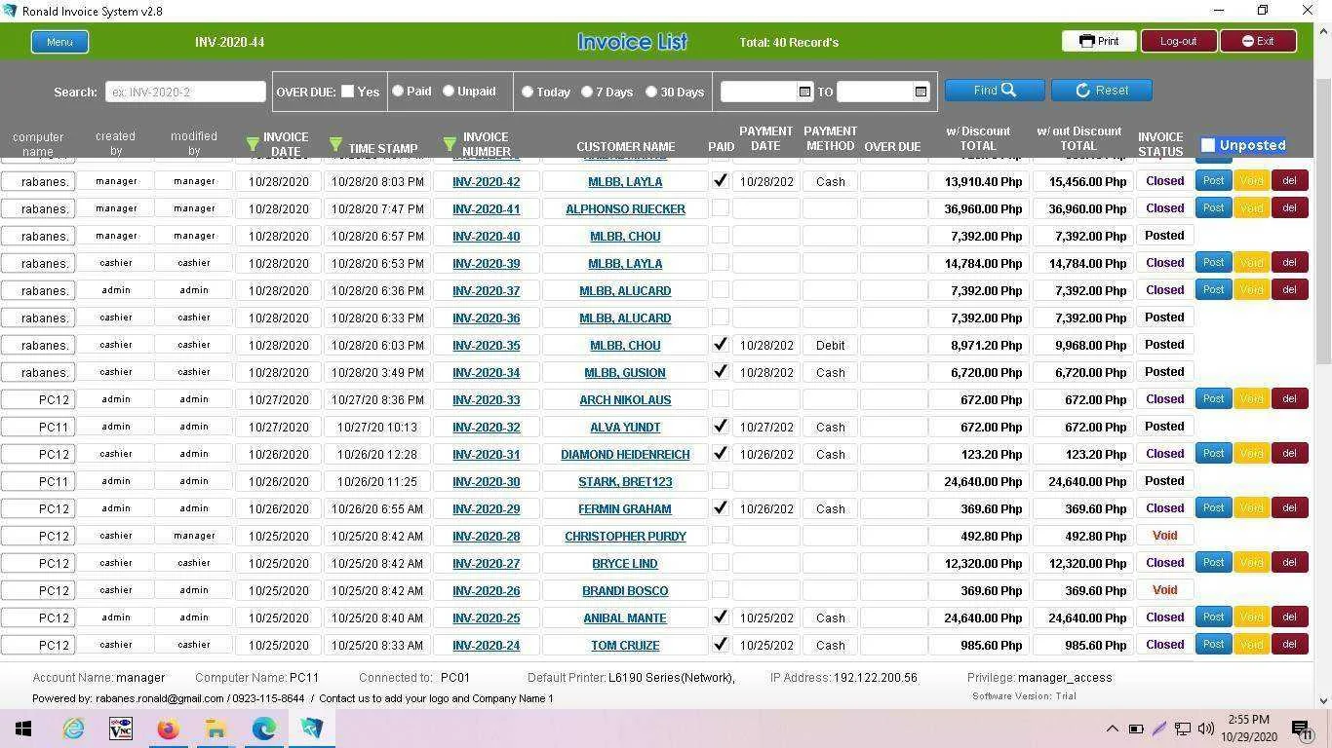Show hidden system tray icons
Image resolution: width=1332 pixels, height=748 pixels.
(x=1112, y=729)
